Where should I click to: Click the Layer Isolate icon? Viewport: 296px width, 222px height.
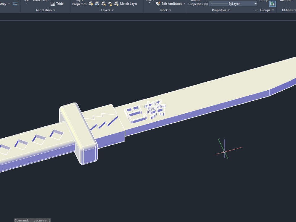96,4
